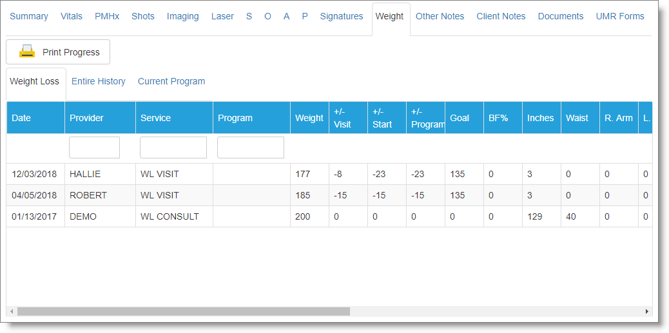
Task: Click the Waist column header
Action: [580, 118]
